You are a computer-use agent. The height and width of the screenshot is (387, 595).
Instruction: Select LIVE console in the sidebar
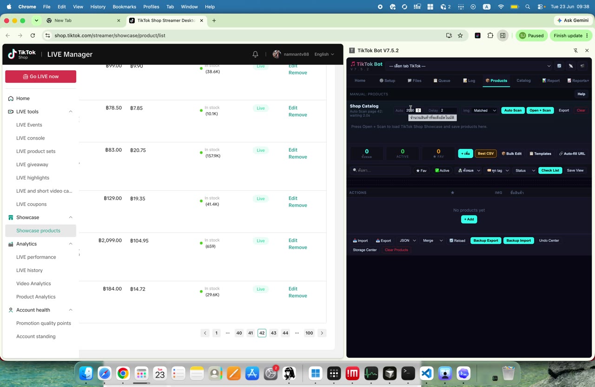(x=31, y=138)
